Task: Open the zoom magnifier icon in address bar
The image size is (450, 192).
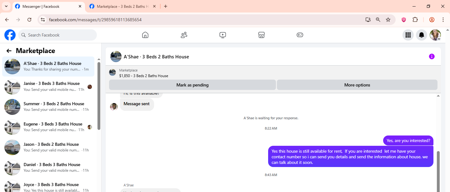Action: (378, 20)
